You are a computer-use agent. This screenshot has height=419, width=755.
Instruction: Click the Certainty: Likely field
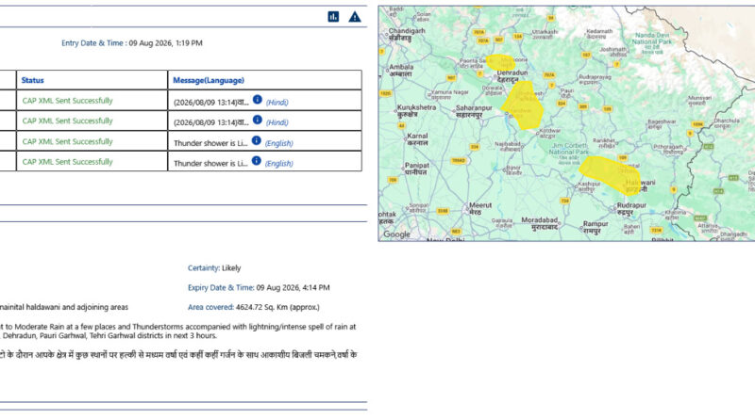(x=214, y=268)
